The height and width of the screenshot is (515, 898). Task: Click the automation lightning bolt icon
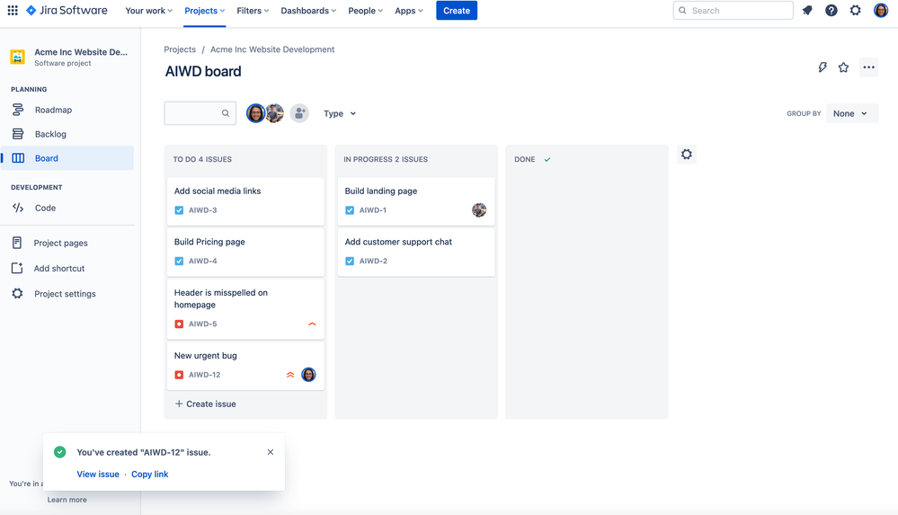[x=822, y=67]
